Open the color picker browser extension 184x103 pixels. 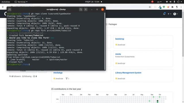coord(160,7)
